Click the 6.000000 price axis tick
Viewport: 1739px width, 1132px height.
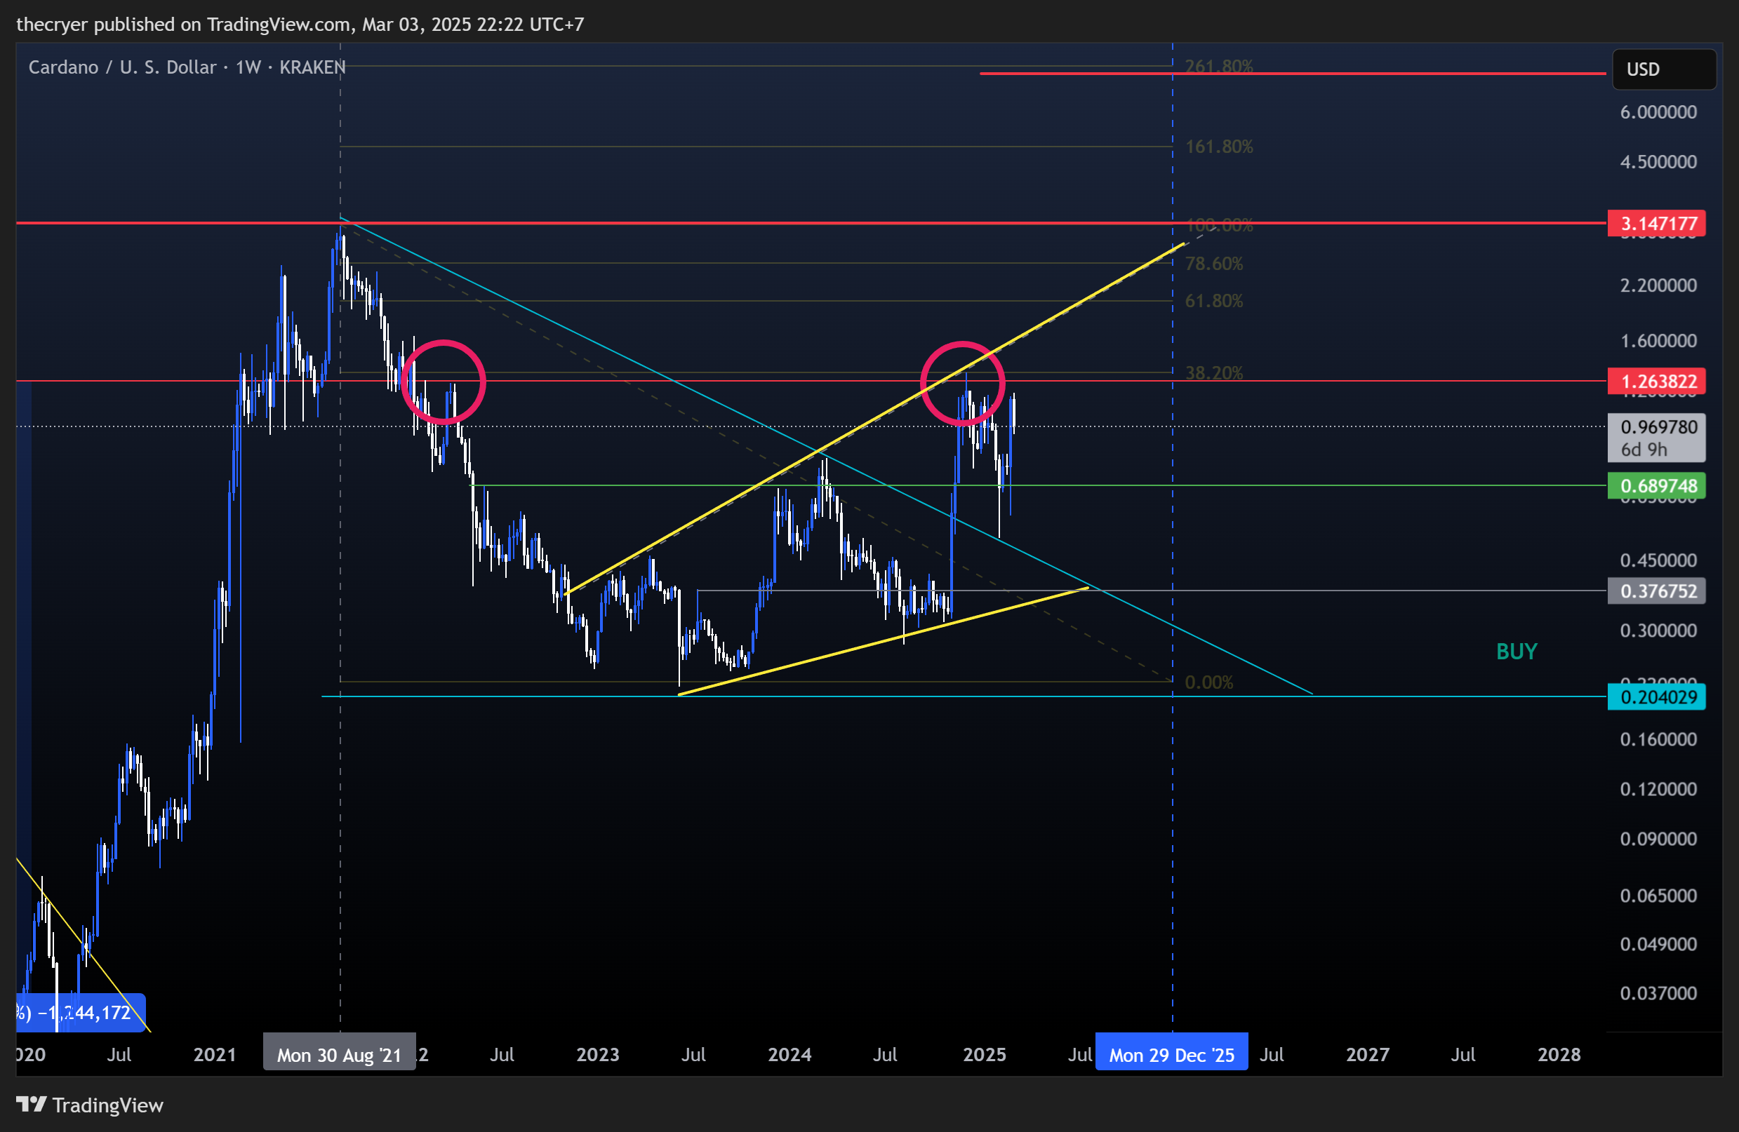[1658, 112]
